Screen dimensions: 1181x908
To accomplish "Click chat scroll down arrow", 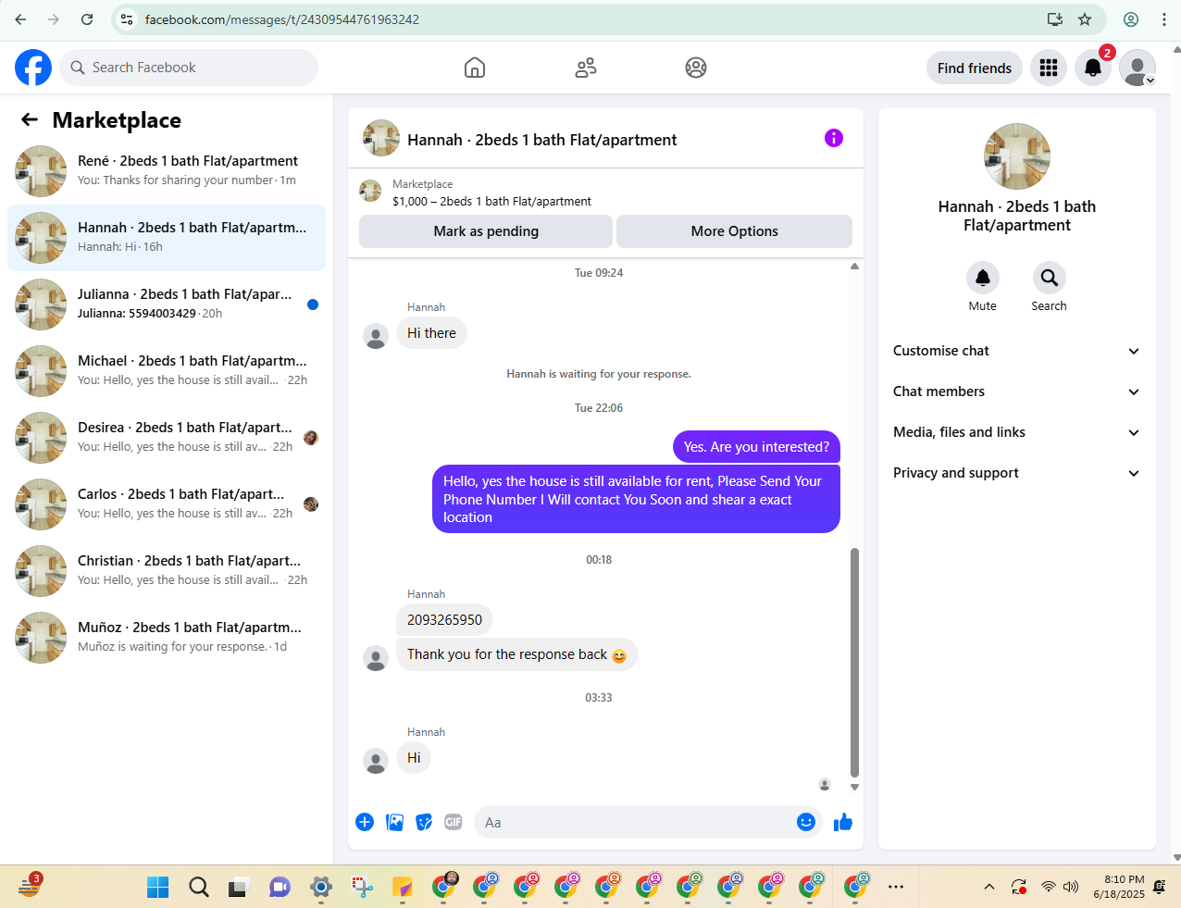I will click(x=854, y=787).
